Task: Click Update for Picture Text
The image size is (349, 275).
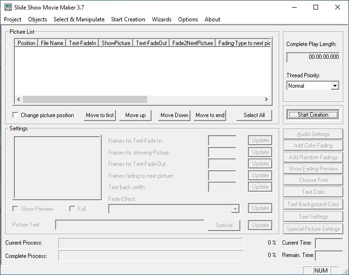Action: pyautogui.click(x=260, y=225)
